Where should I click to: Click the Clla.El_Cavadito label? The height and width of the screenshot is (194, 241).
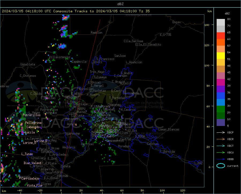pyautogui.click(x=148, y=45)
